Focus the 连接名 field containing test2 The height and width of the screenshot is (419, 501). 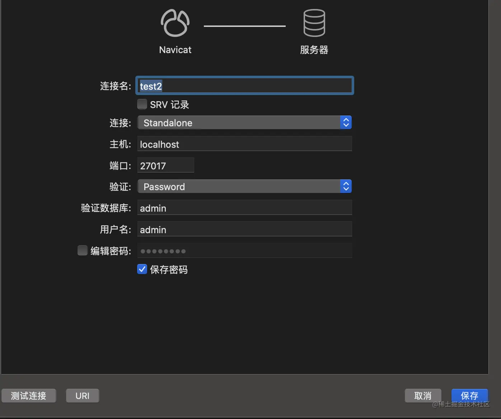click(245, 86)
